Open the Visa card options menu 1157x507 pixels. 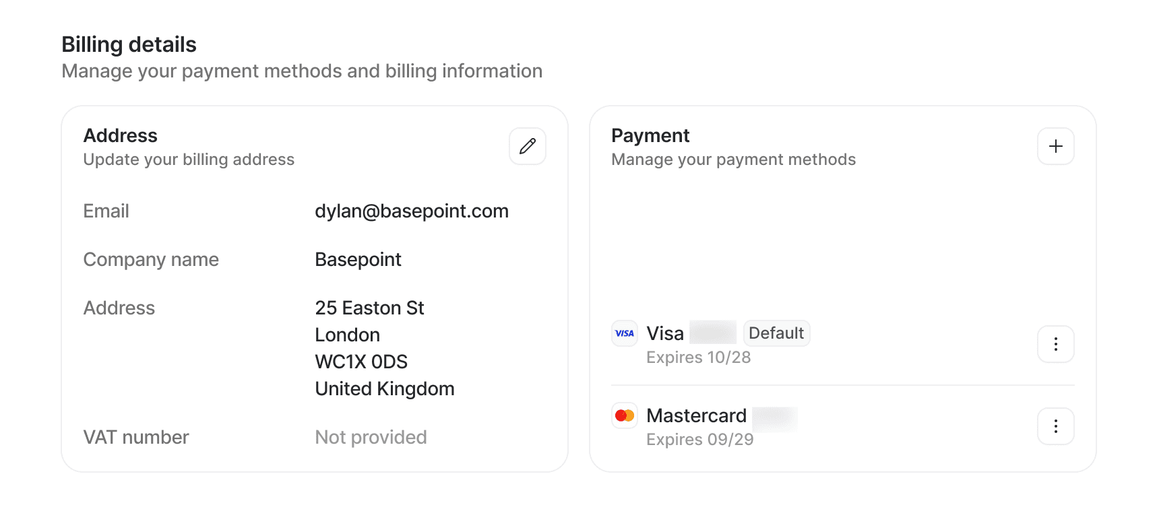(x=1055, y=344)
